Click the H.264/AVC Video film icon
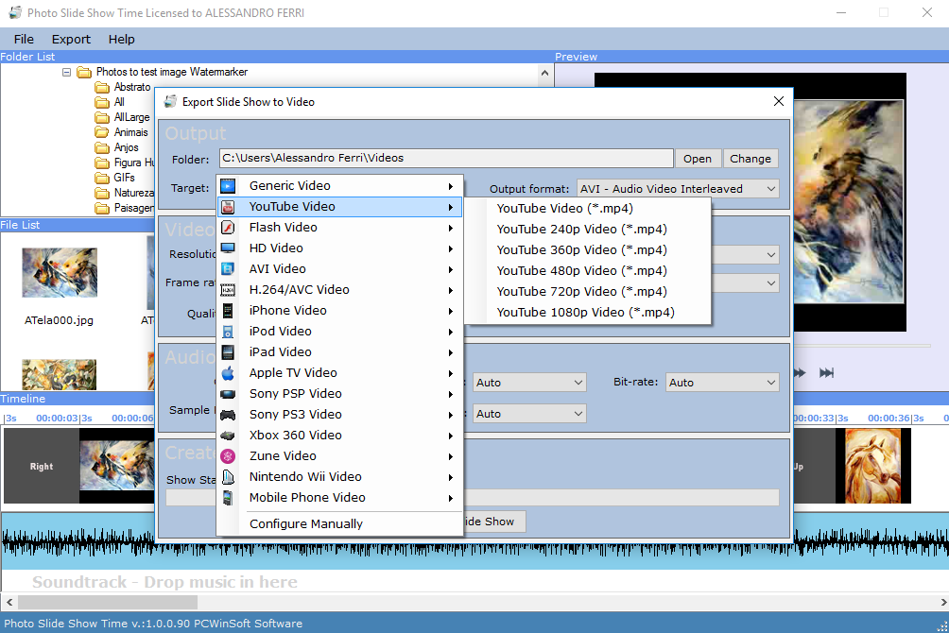This screenshot has height=633, width=949. [228, 290]
